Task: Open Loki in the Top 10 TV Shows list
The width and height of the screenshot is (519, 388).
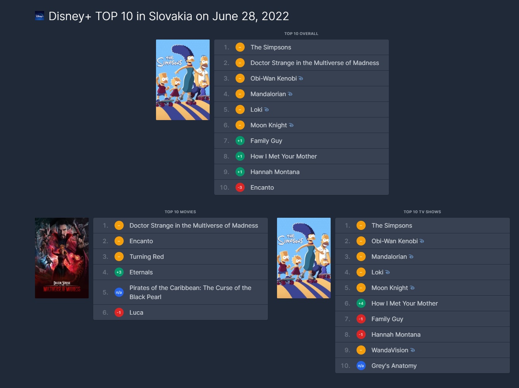Action: [x=377, y=272]
